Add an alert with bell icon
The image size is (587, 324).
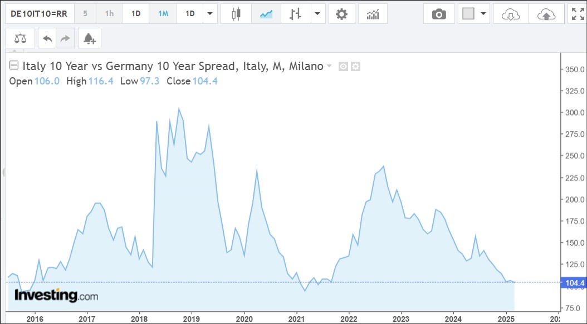[89, 38]
